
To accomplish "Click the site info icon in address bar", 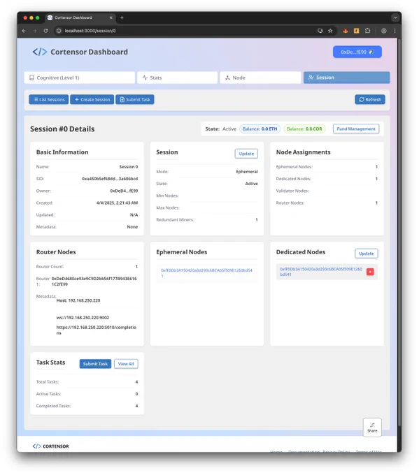I will tap(59, 31).
